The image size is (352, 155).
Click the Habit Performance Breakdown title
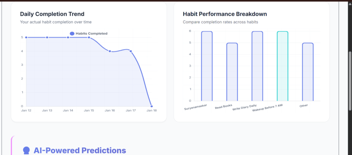pos(225,14)
